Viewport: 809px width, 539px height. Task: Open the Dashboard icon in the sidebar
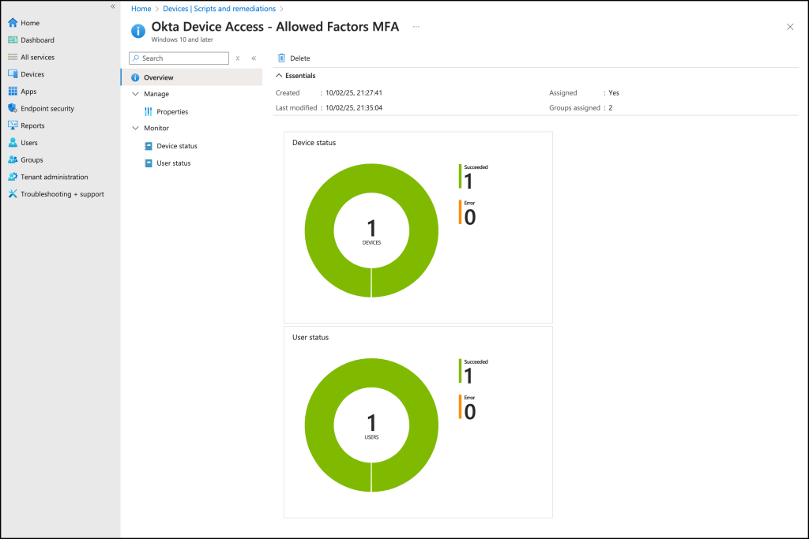[x=13, y=40]
